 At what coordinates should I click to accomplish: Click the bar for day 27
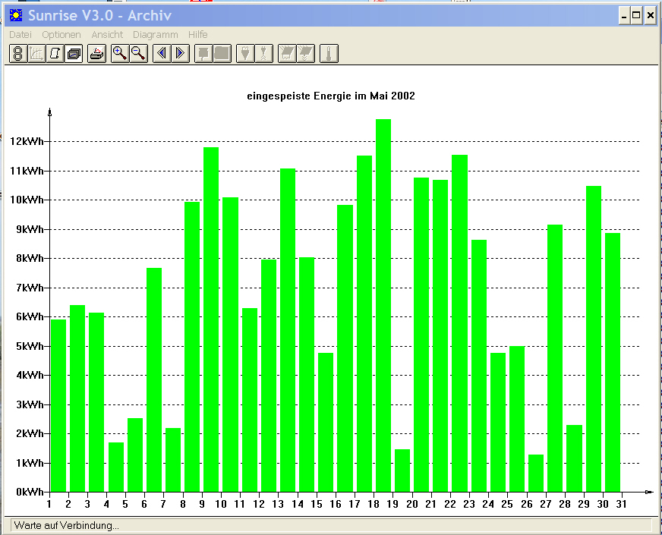pyautogui.click(x=555, y=358)
